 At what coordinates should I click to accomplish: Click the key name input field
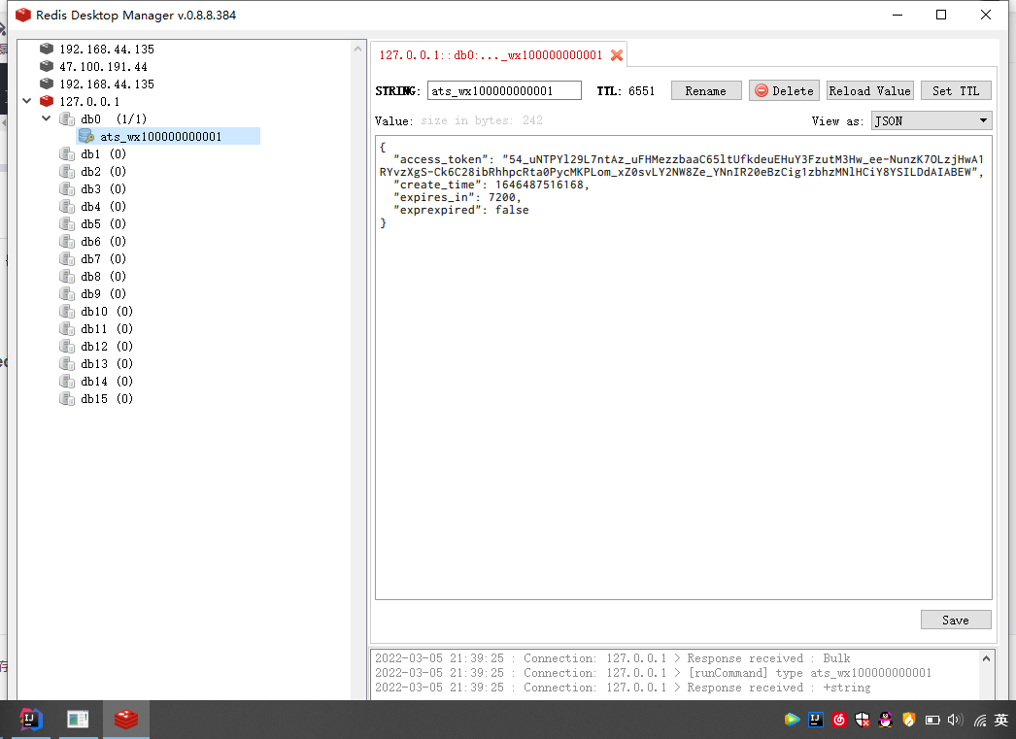click(x=504, y=90)
